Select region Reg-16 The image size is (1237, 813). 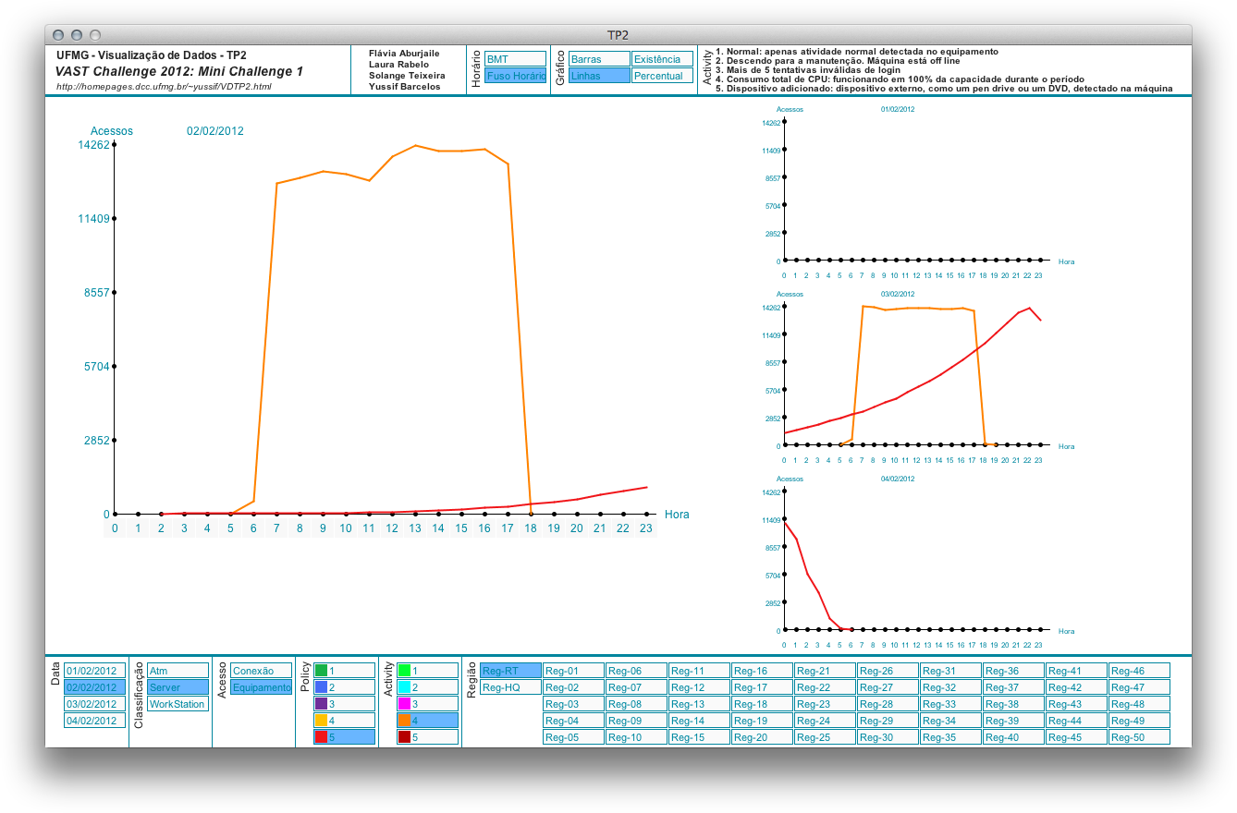coord(762,671)
